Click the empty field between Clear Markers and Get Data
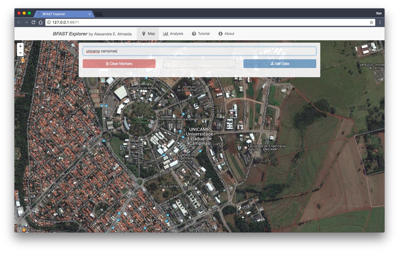 tap(199, 64)
